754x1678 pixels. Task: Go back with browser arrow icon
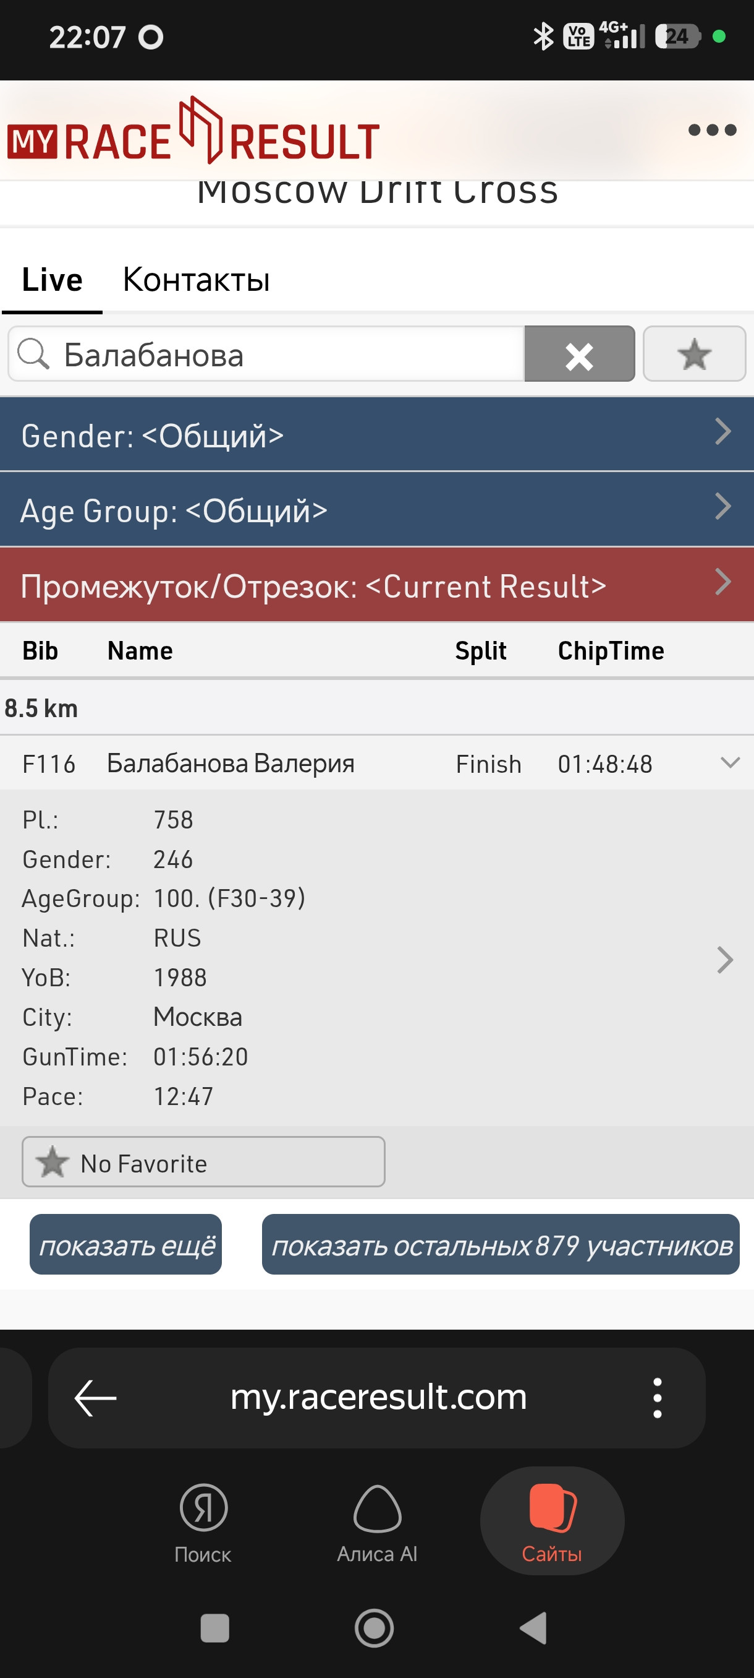click(x=95, y=1398)
